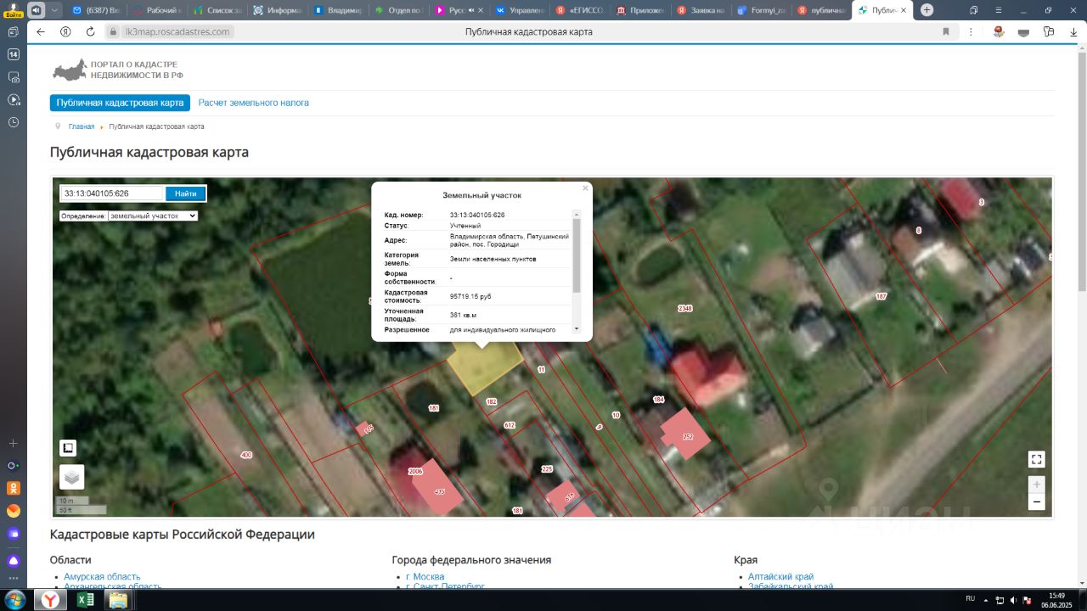
Task: Open browser main menu
Action: [x=998, y=10]
